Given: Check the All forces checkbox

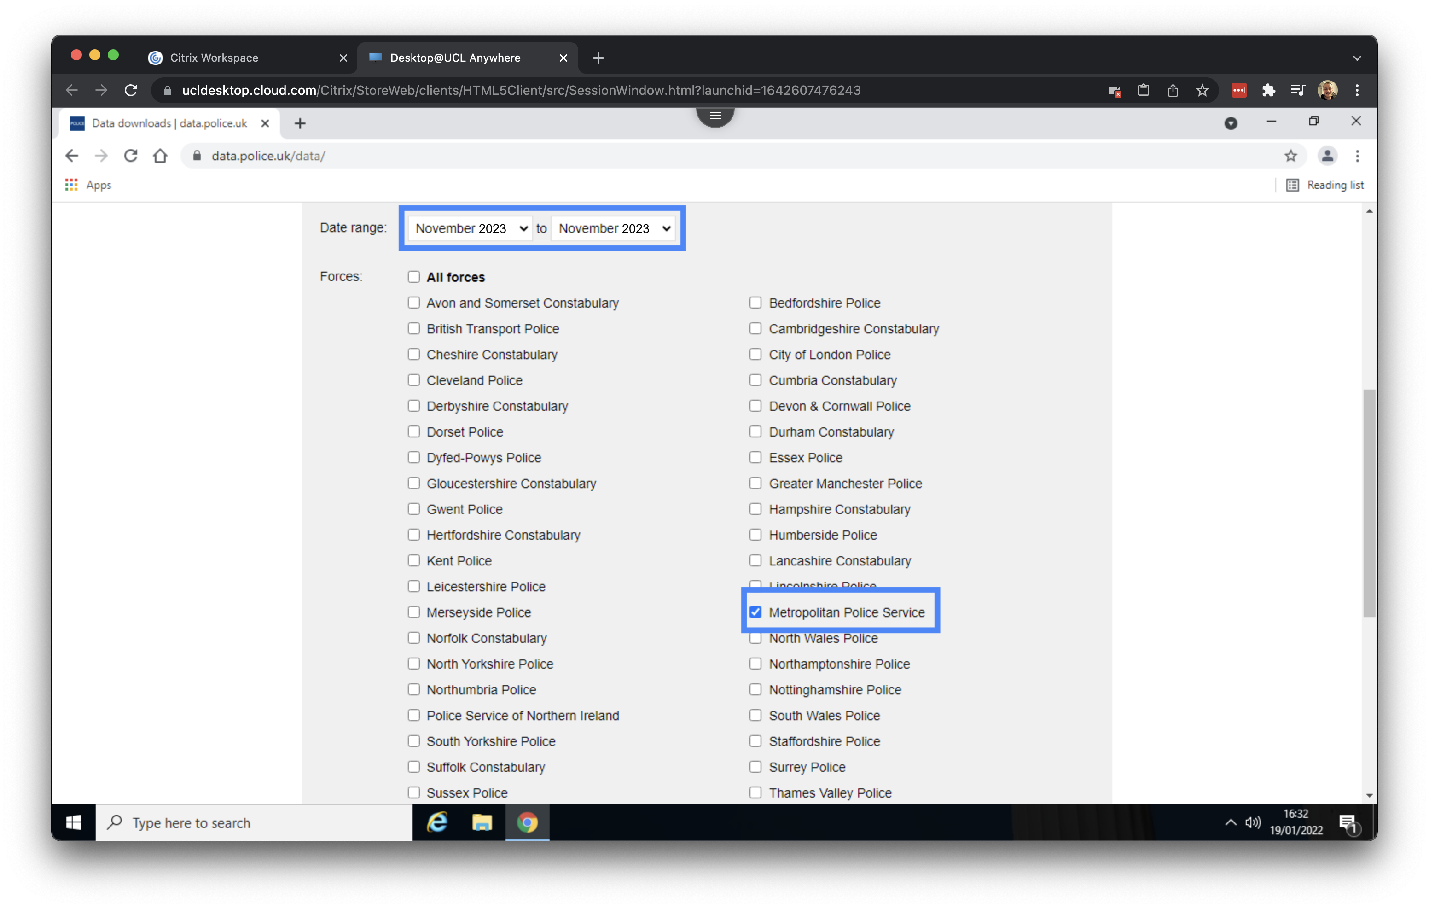Looking at the screenshot, I should 413,277.
